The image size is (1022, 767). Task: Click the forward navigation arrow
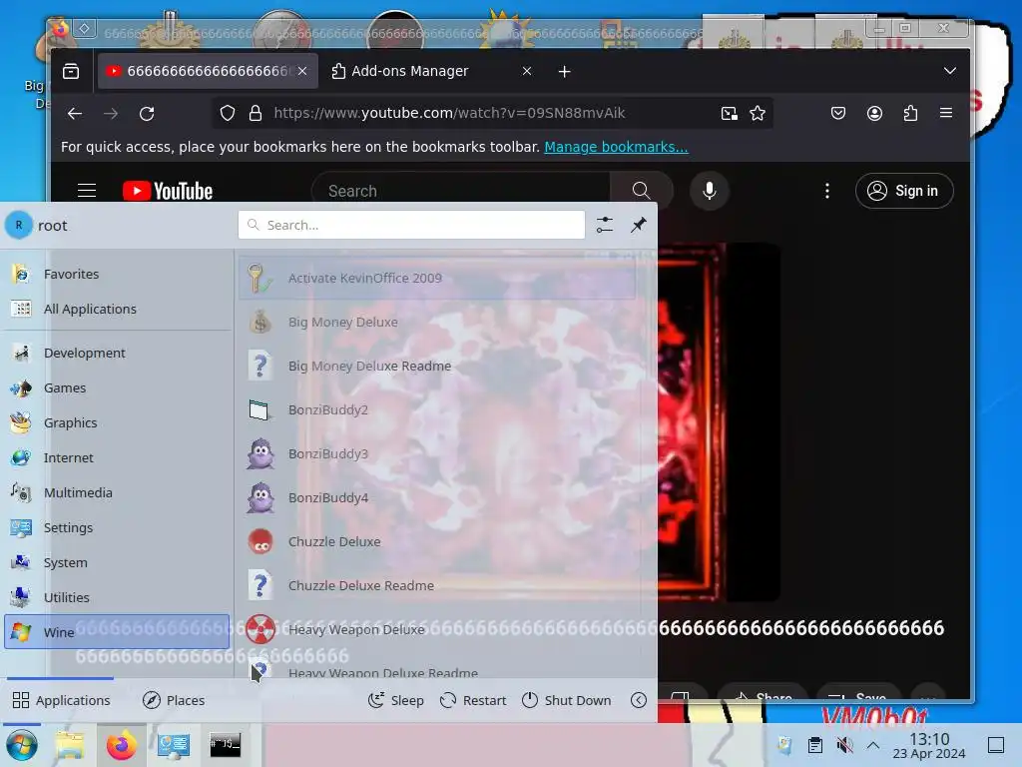(111, 114)
